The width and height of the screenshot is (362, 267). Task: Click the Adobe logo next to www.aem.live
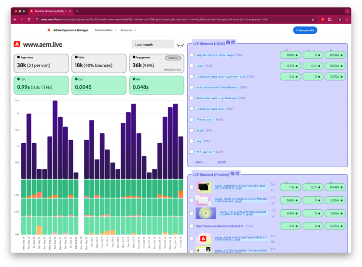tap(17, 44)
